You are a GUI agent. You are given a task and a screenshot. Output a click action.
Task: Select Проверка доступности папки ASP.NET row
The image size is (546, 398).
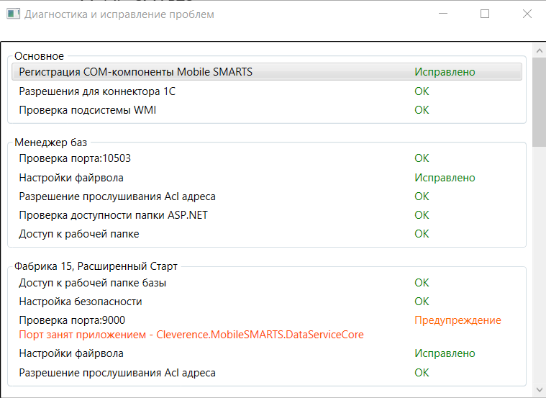pyautogui.click(x=267, y=215)
